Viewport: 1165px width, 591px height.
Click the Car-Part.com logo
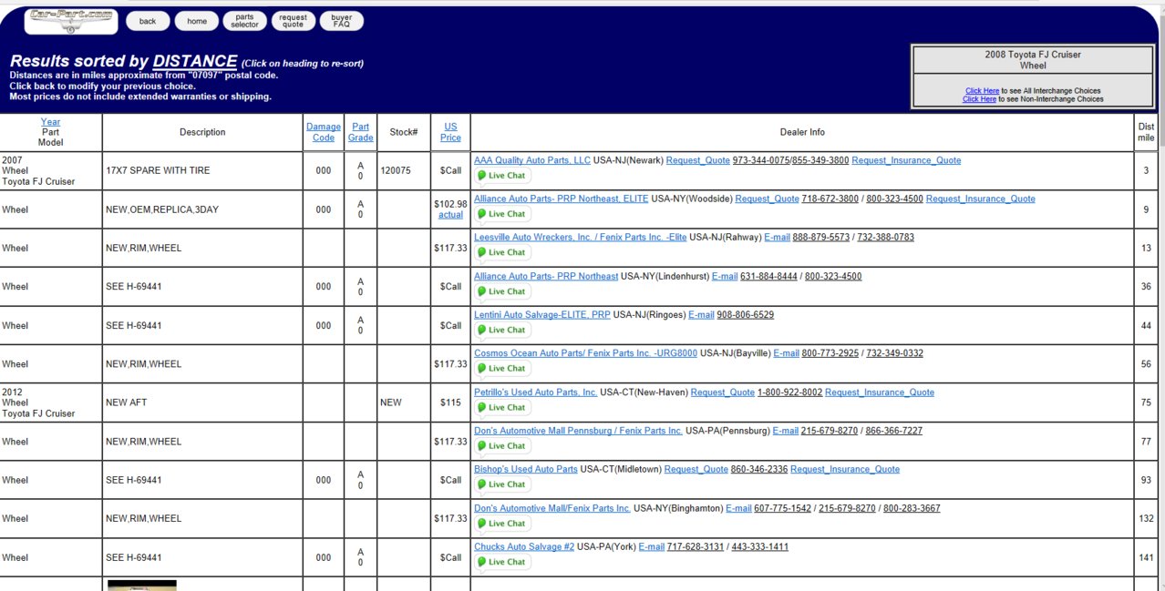point(71,21)
